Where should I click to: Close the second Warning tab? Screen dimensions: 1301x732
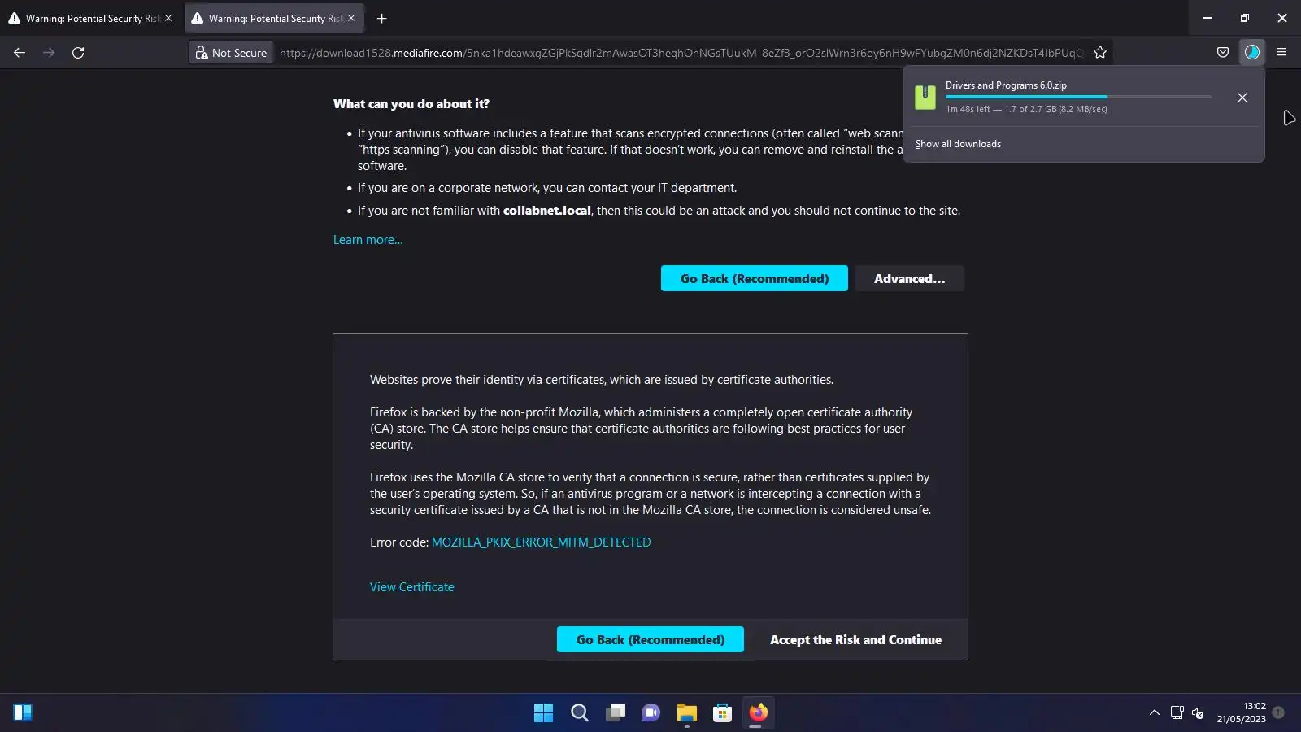pyautogui.click(x=351, y=18)
